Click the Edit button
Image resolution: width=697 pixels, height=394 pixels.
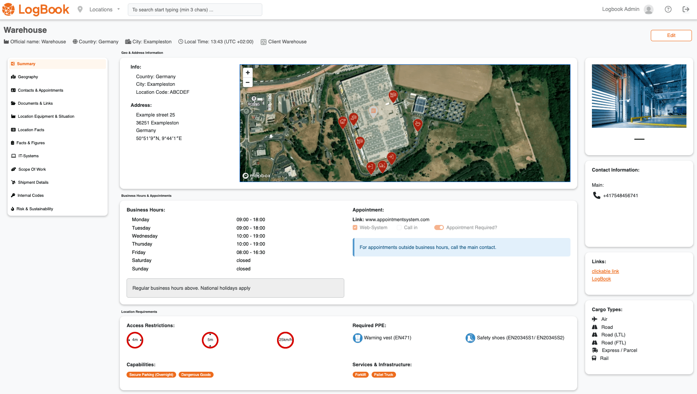671,35
